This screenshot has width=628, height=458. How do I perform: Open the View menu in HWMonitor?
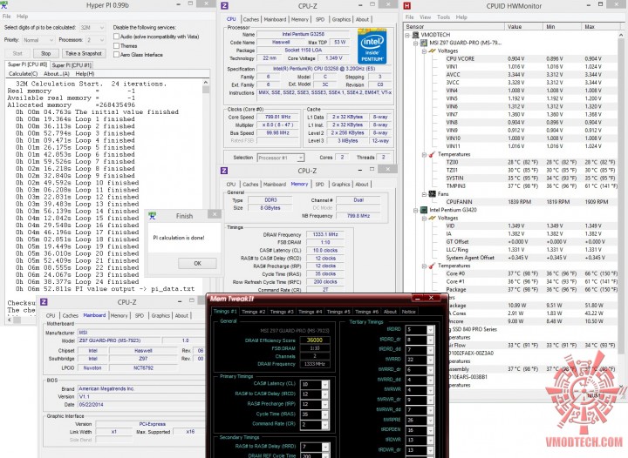tap(426, 17)
